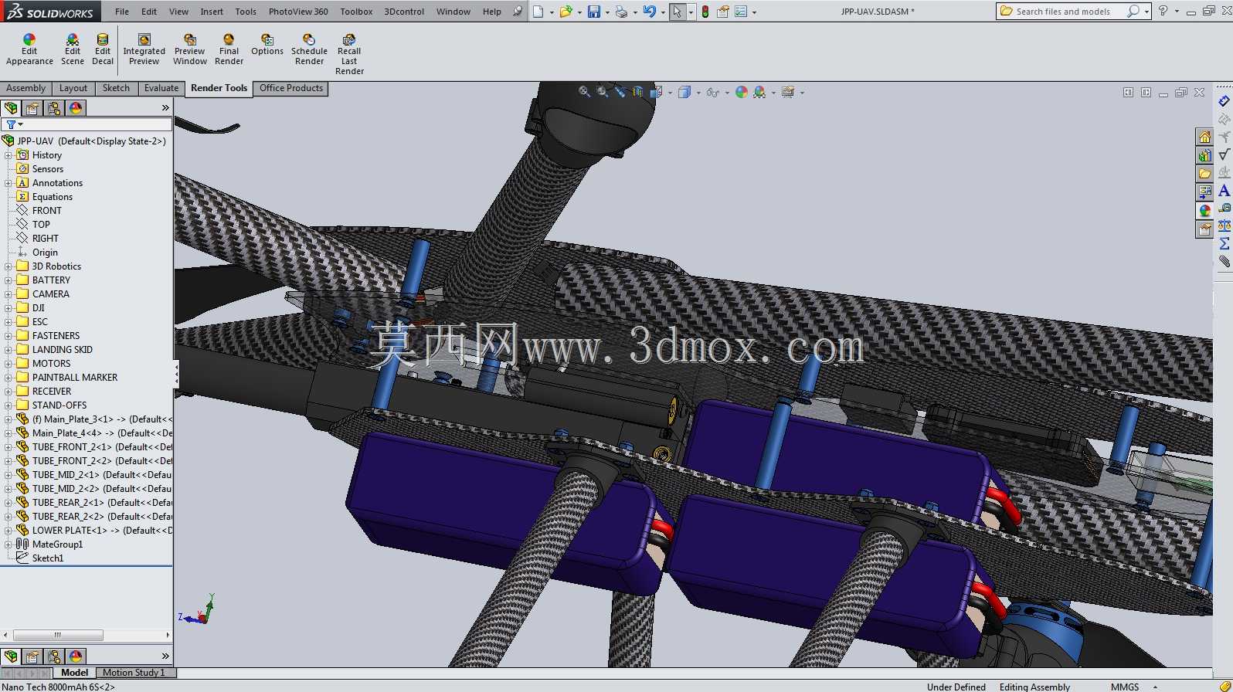Click the Undo arrow icon
This screenshot has width=1233, height=692.
coord(650,12)
